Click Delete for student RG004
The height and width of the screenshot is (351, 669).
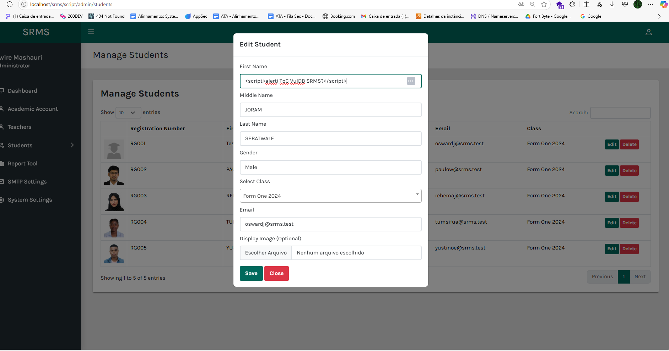click(629, 223)
